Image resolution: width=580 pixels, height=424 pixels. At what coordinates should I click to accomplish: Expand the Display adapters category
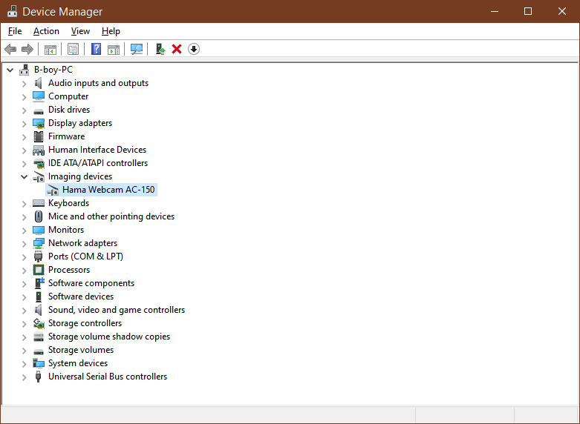tap(25, 124)
